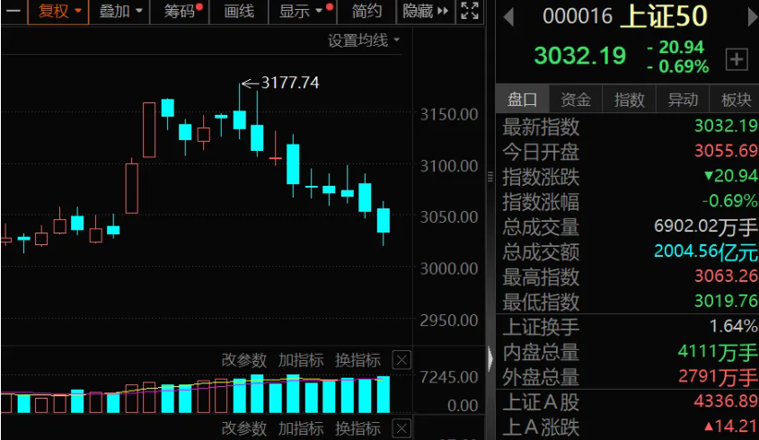Click the minus zoom-out button

13,11
